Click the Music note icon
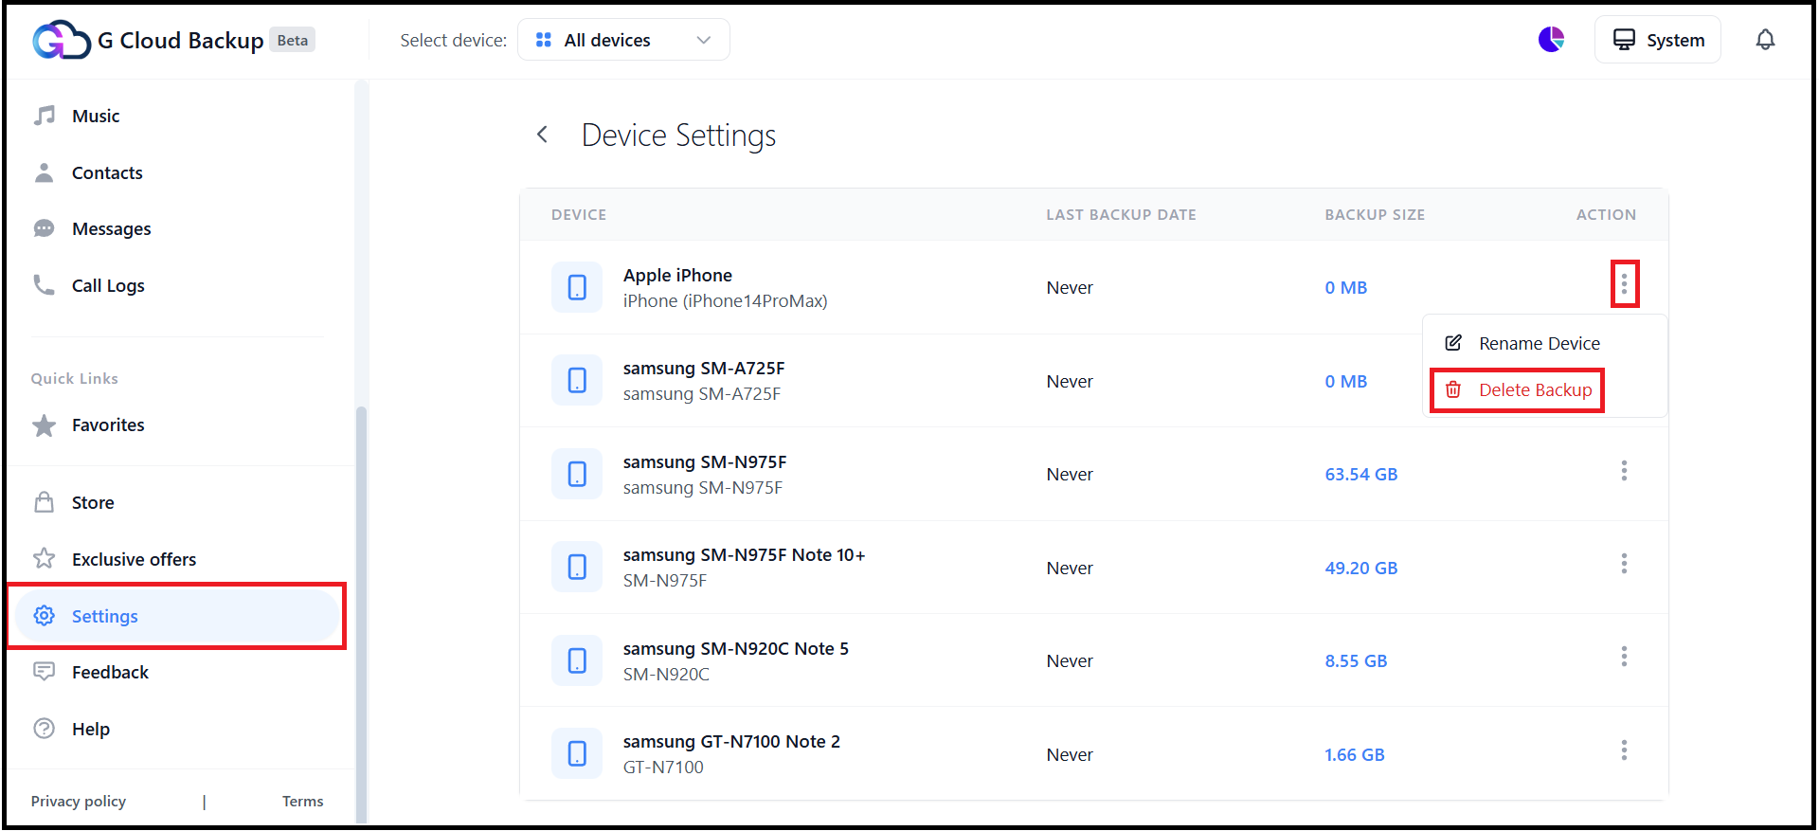This screenshot has height=831, width=1819. [x=45, y=116]
